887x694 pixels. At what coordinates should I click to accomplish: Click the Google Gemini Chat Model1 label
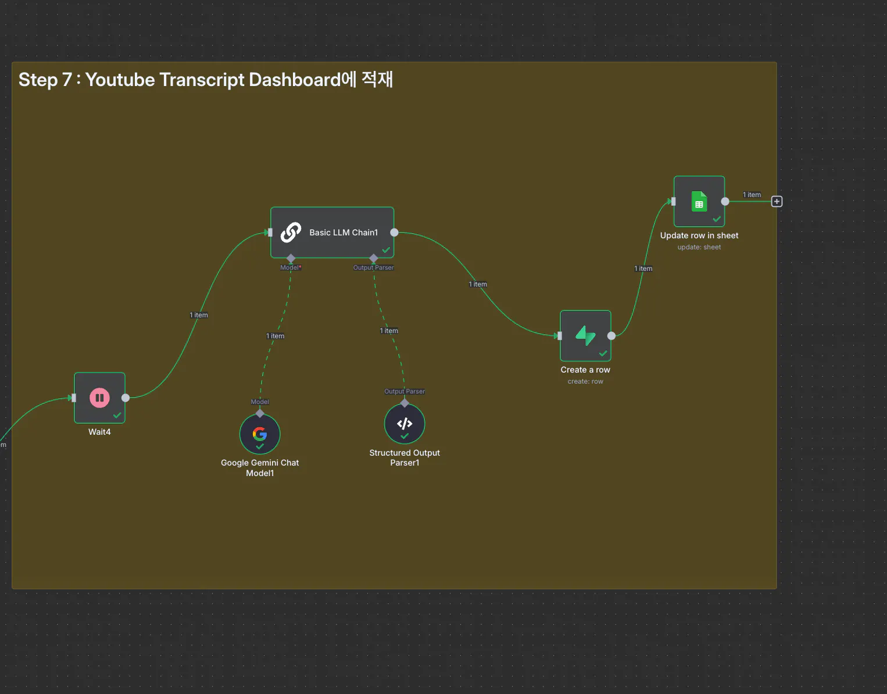click(260, 468)
